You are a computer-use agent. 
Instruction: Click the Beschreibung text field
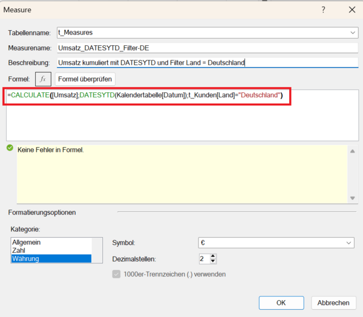point(206,62)
